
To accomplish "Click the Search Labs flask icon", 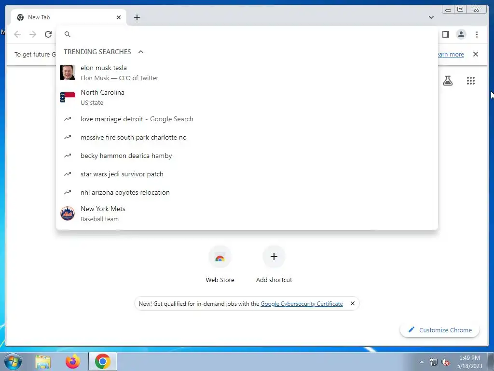I will click(x=447, y=81).
